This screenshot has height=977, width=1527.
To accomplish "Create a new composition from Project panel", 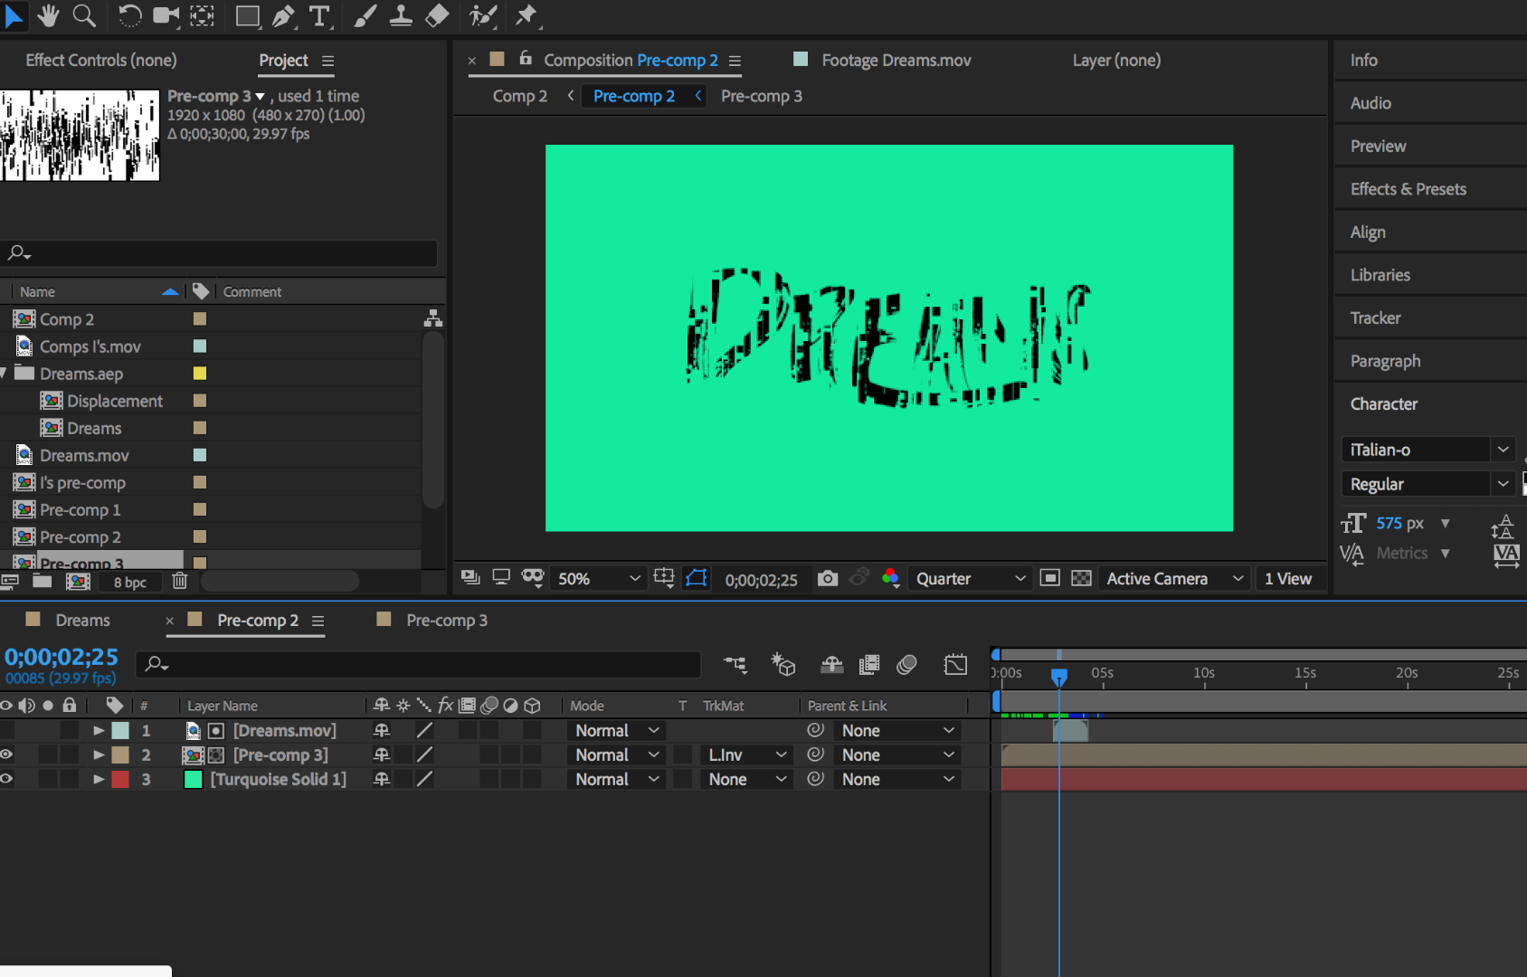I will [x=78, y=582].
